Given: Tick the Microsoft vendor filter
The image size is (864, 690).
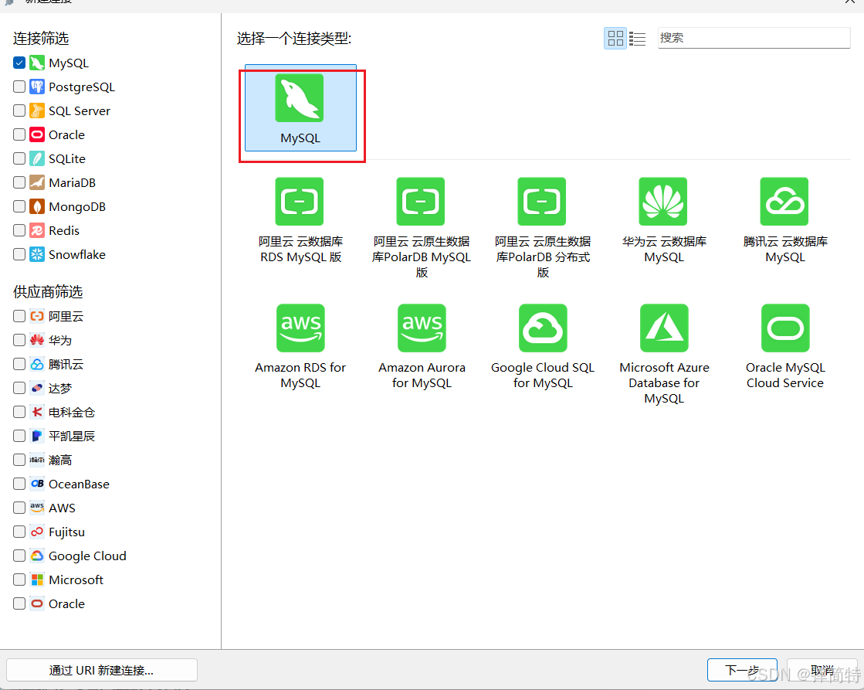Looking at the screenshot, I should coord(19,580).
